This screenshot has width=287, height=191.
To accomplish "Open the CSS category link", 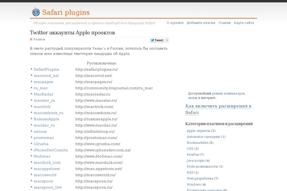I will [190, 149].
